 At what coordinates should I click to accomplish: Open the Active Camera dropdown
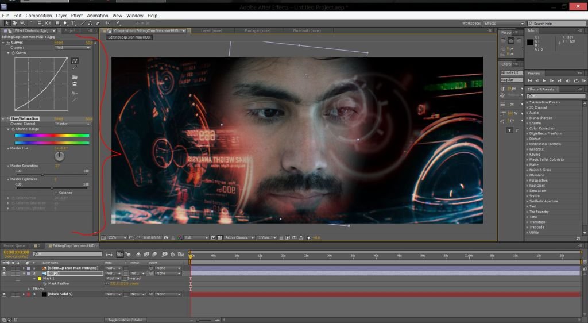(239, 237)
